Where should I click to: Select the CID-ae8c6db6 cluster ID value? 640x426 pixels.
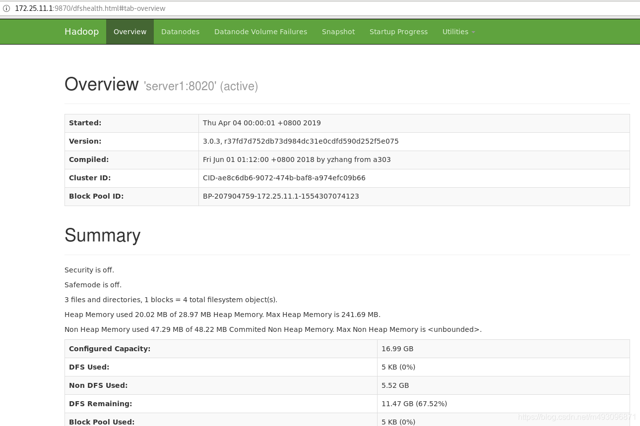(284, 178)
